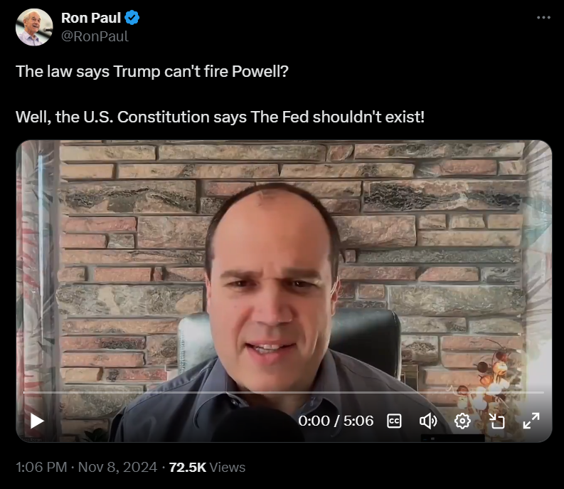The width and height of the screenshot is (564, 489).
Task: Click the Nov 8, 2024 date
Action: (x=117, y=467)
